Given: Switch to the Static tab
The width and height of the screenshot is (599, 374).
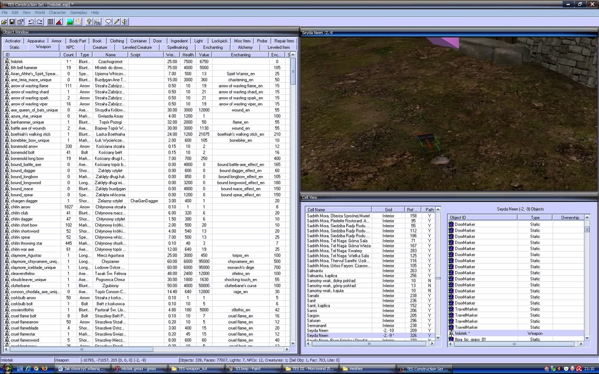Looking at the screenshot, I should (15, 47).
